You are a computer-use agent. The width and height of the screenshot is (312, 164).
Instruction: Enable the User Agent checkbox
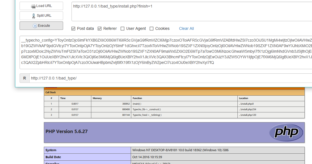click(x=123, y=28)
